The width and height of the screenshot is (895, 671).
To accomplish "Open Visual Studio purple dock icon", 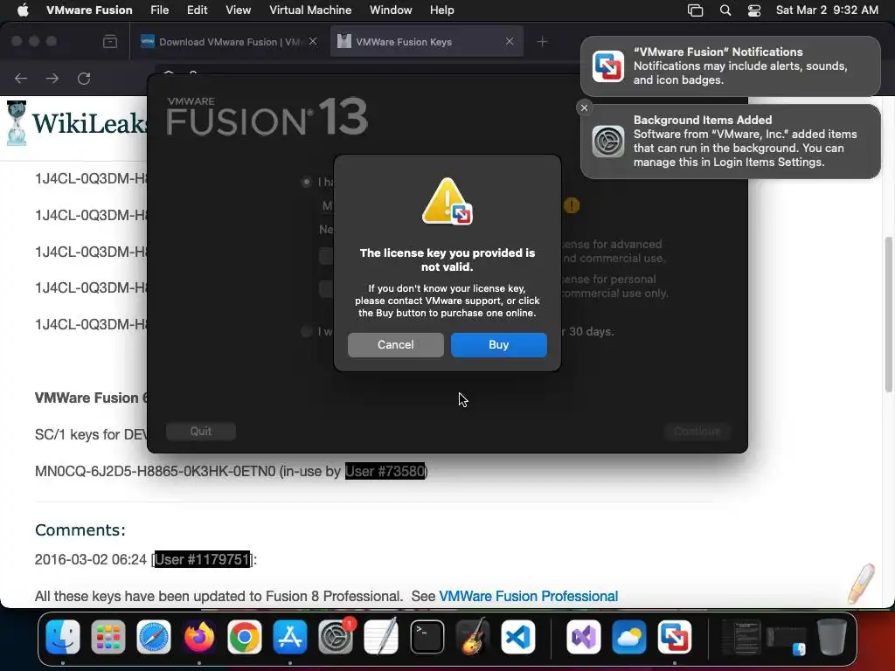I will [x=583, y=637].
